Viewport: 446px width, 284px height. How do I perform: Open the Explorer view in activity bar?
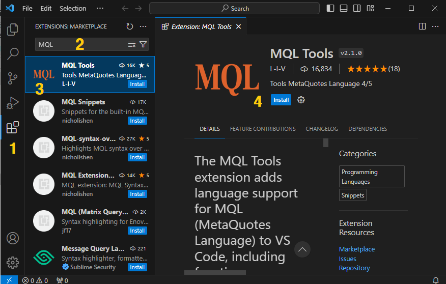coord(13,30)
